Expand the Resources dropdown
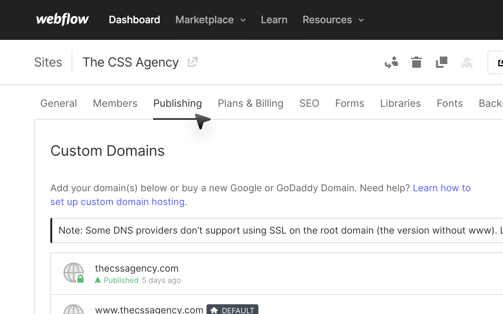503x314 pixels. [333, 20]
